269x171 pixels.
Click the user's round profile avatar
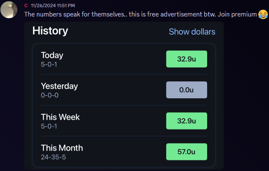pyautogui.click(x=9, y=10)
